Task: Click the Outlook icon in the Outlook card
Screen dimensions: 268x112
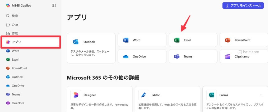Action: pos(75,42)
